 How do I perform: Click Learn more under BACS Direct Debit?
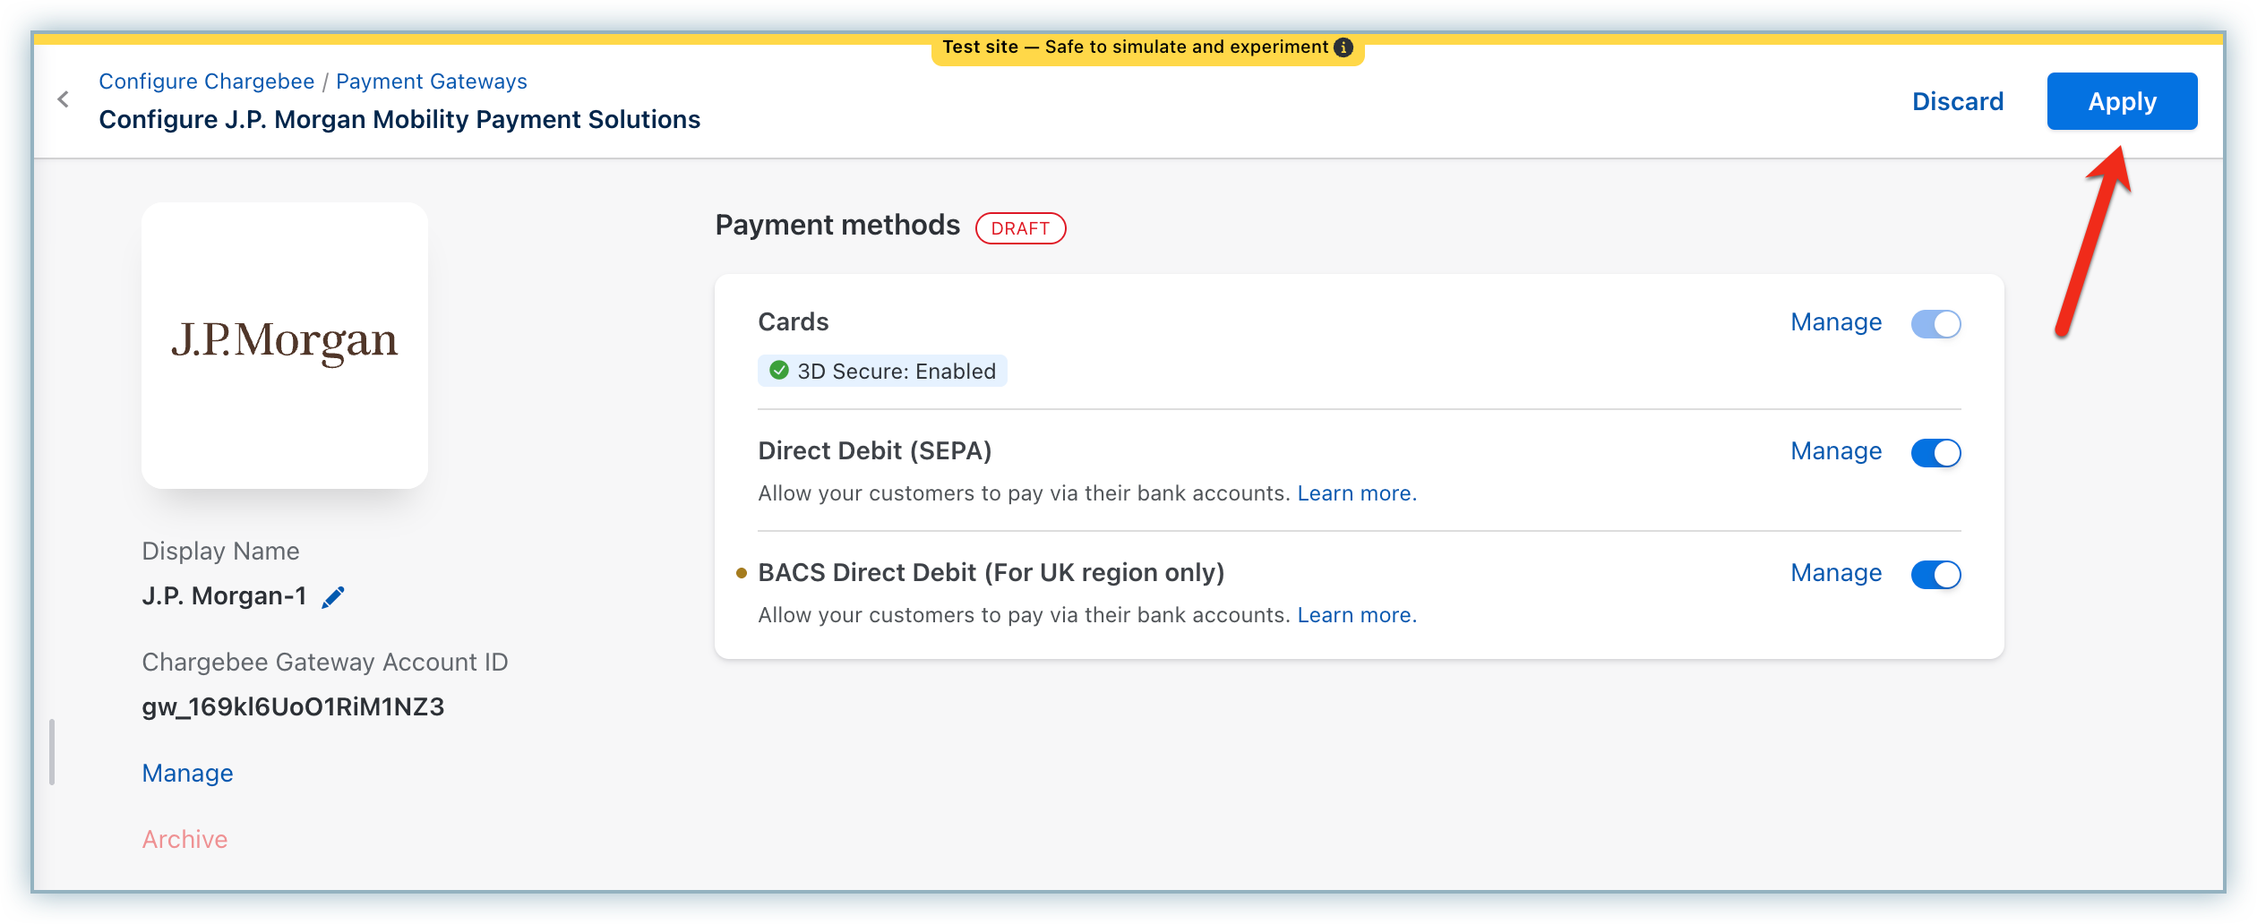coord(1356,615)
